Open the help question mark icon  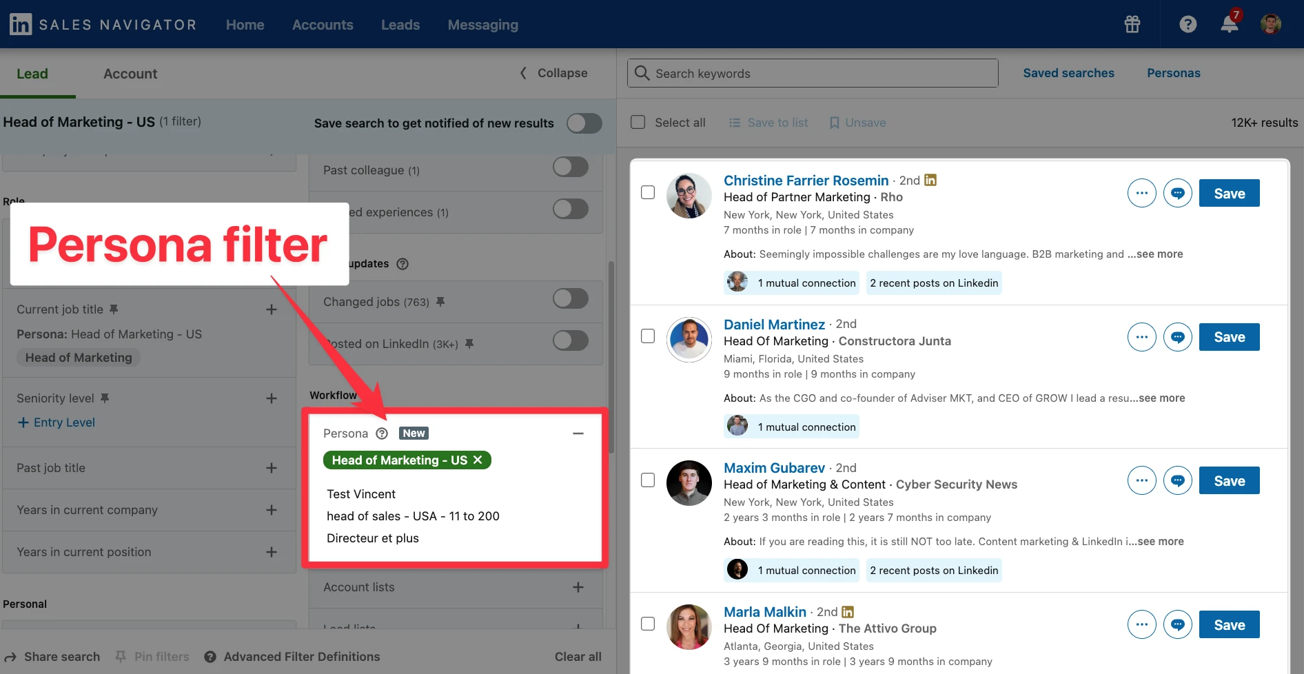coord(1188,24)
